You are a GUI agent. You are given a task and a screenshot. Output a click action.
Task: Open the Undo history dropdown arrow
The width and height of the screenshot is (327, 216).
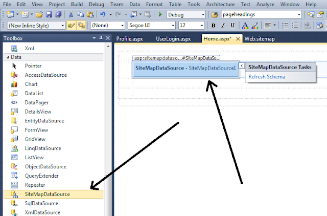[x=110, y=15]
